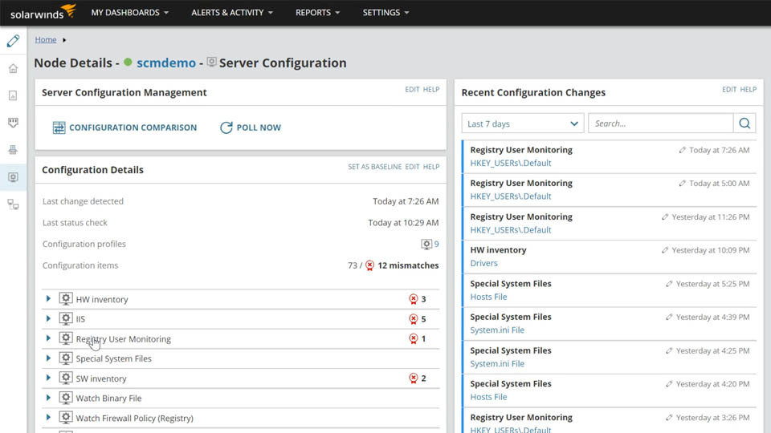The width and height of the screenshot is (771, 433).
Task: Click the SolarWinds logo
Action: 43,12
